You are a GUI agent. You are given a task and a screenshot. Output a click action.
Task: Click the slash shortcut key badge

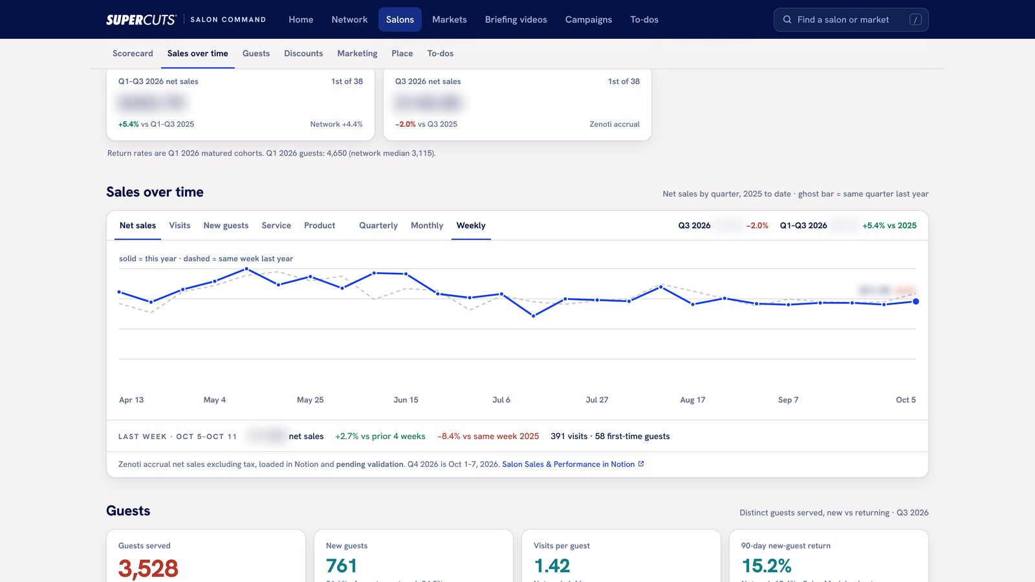point(915,19)
